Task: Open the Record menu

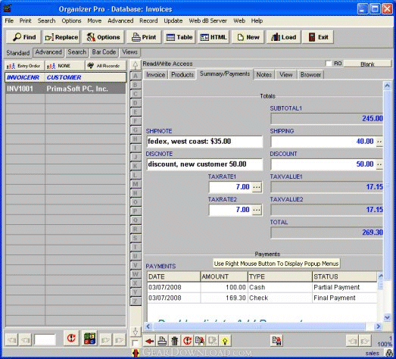Action: [x=148, y=20]
